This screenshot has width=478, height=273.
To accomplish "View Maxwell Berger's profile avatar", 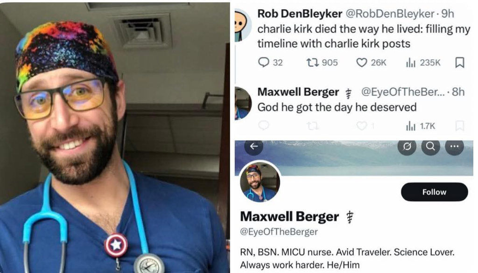I will 260,182.
